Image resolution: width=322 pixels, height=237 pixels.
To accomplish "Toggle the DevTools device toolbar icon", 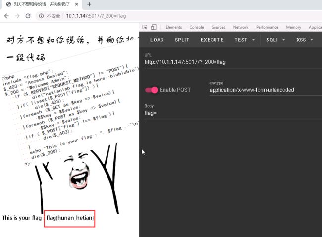I will (x=154, y=27).
